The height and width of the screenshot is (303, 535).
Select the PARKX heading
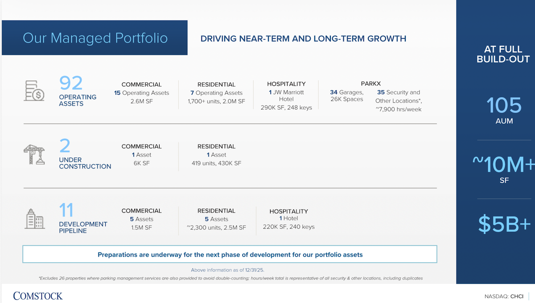[370, 84]
